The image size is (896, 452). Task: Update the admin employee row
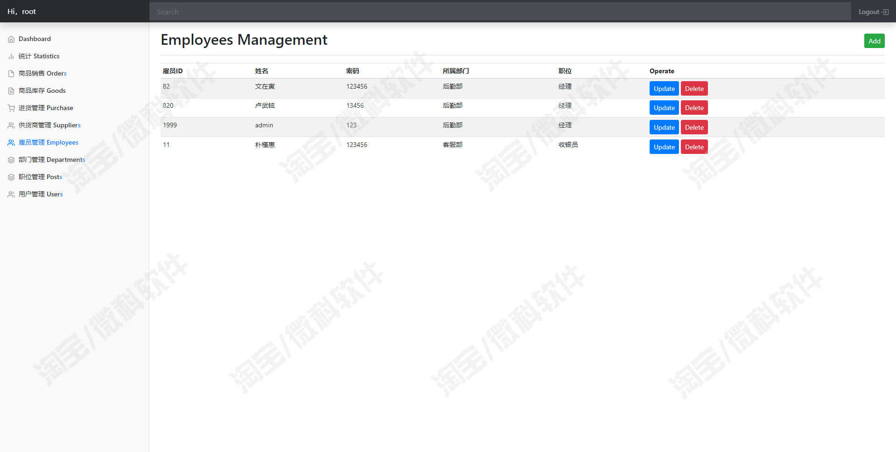click(664, 127)
